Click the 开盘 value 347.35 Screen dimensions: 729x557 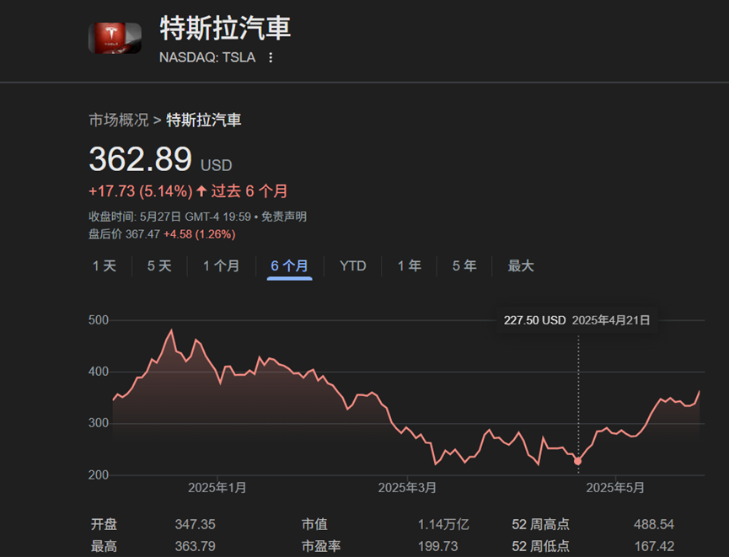[x=196, y=524]
